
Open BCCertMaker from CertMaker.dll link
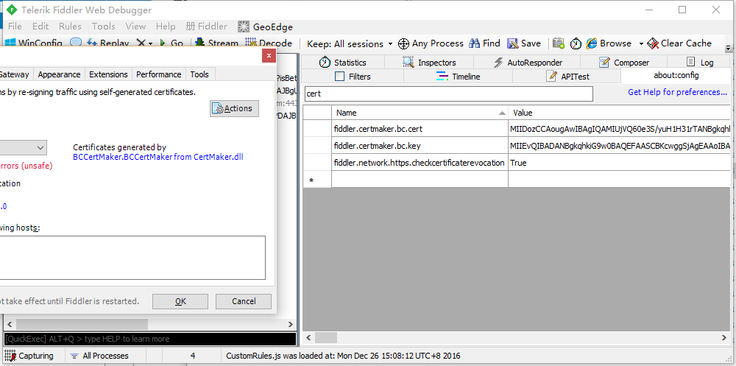(x=158, y=157)
